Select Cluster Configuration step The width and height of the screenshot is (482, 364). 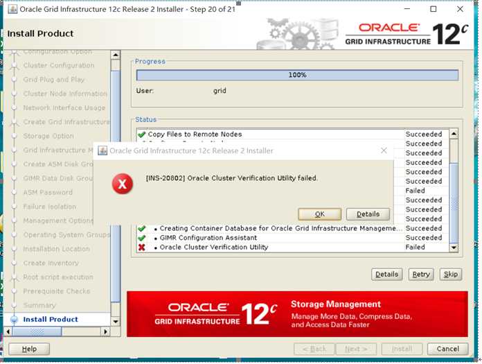[x=59, y=65]
